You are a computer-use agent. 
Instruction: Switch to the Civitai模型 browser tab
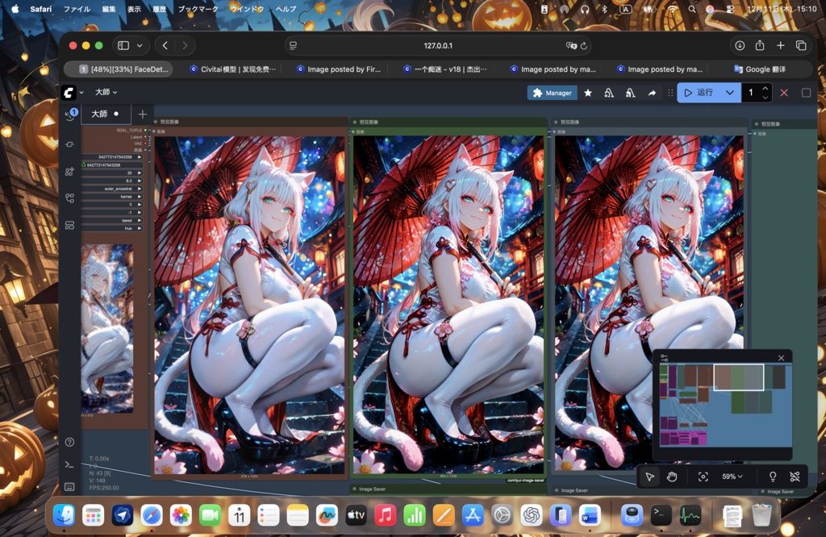(x=233, y=69)
